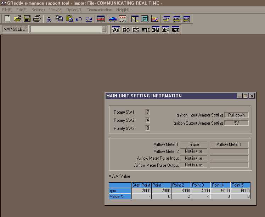This screenshot has height=217, width=265.
Task: Select the Airflow map toolbar icon
Action: [x=116, y=29]
